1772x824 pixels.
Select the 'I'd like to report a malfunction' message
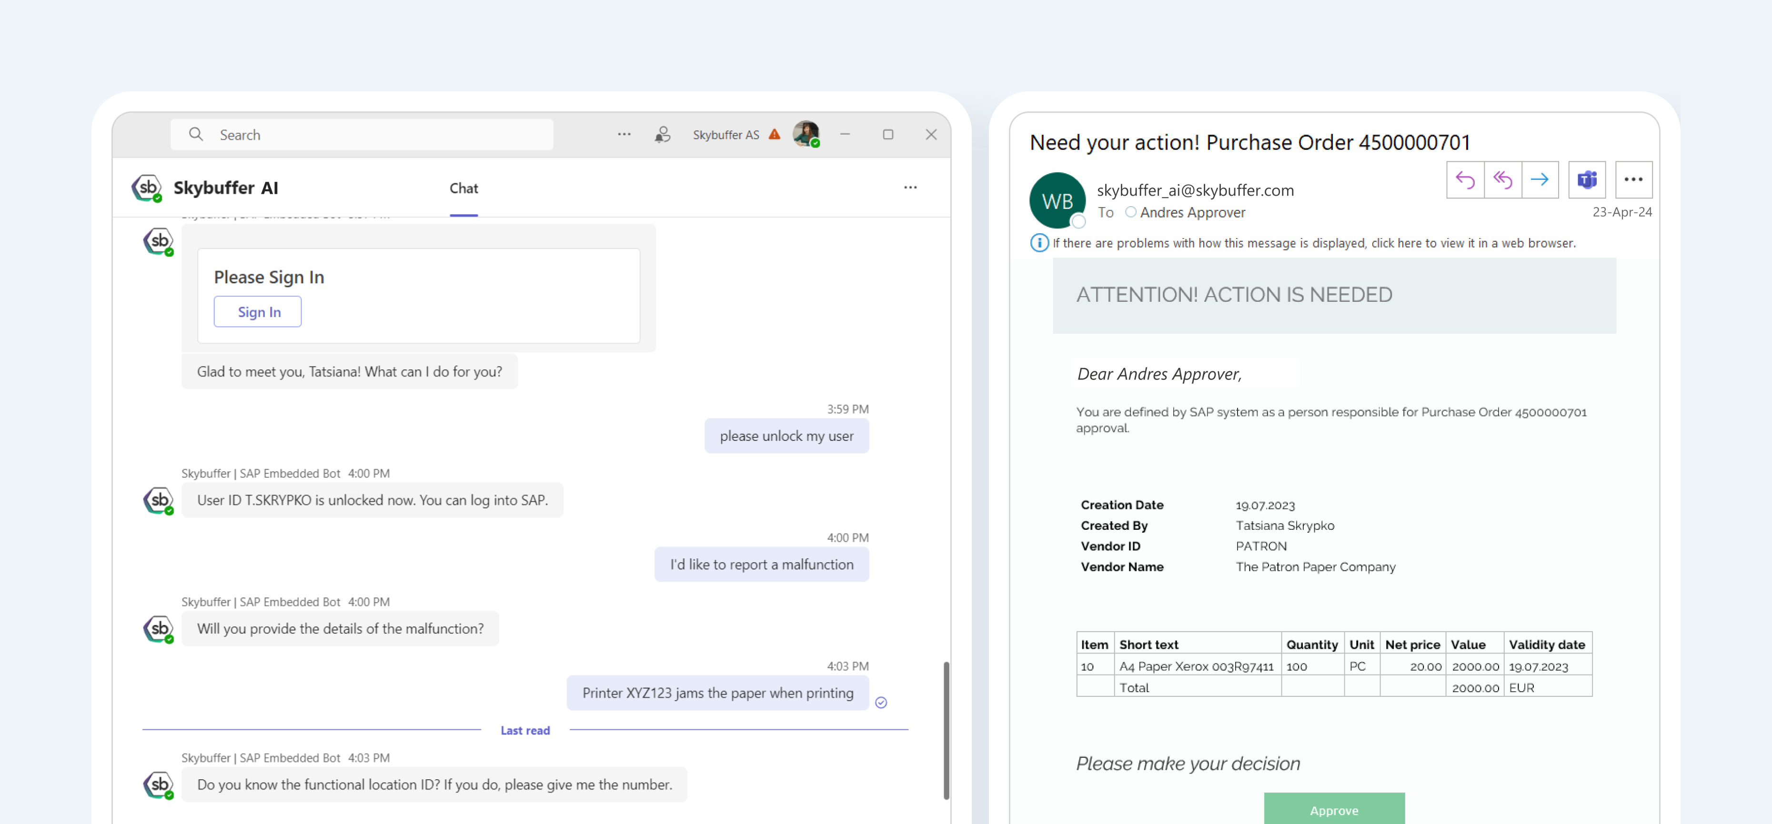[x=762, y=564]
